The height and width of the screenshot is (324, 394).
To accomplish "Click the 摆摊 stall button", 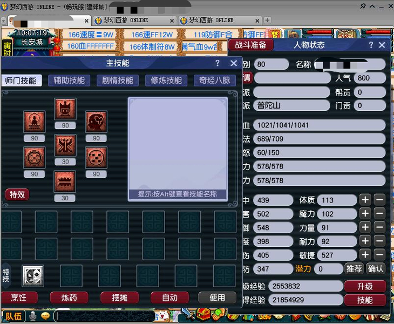I will (119, 298).
